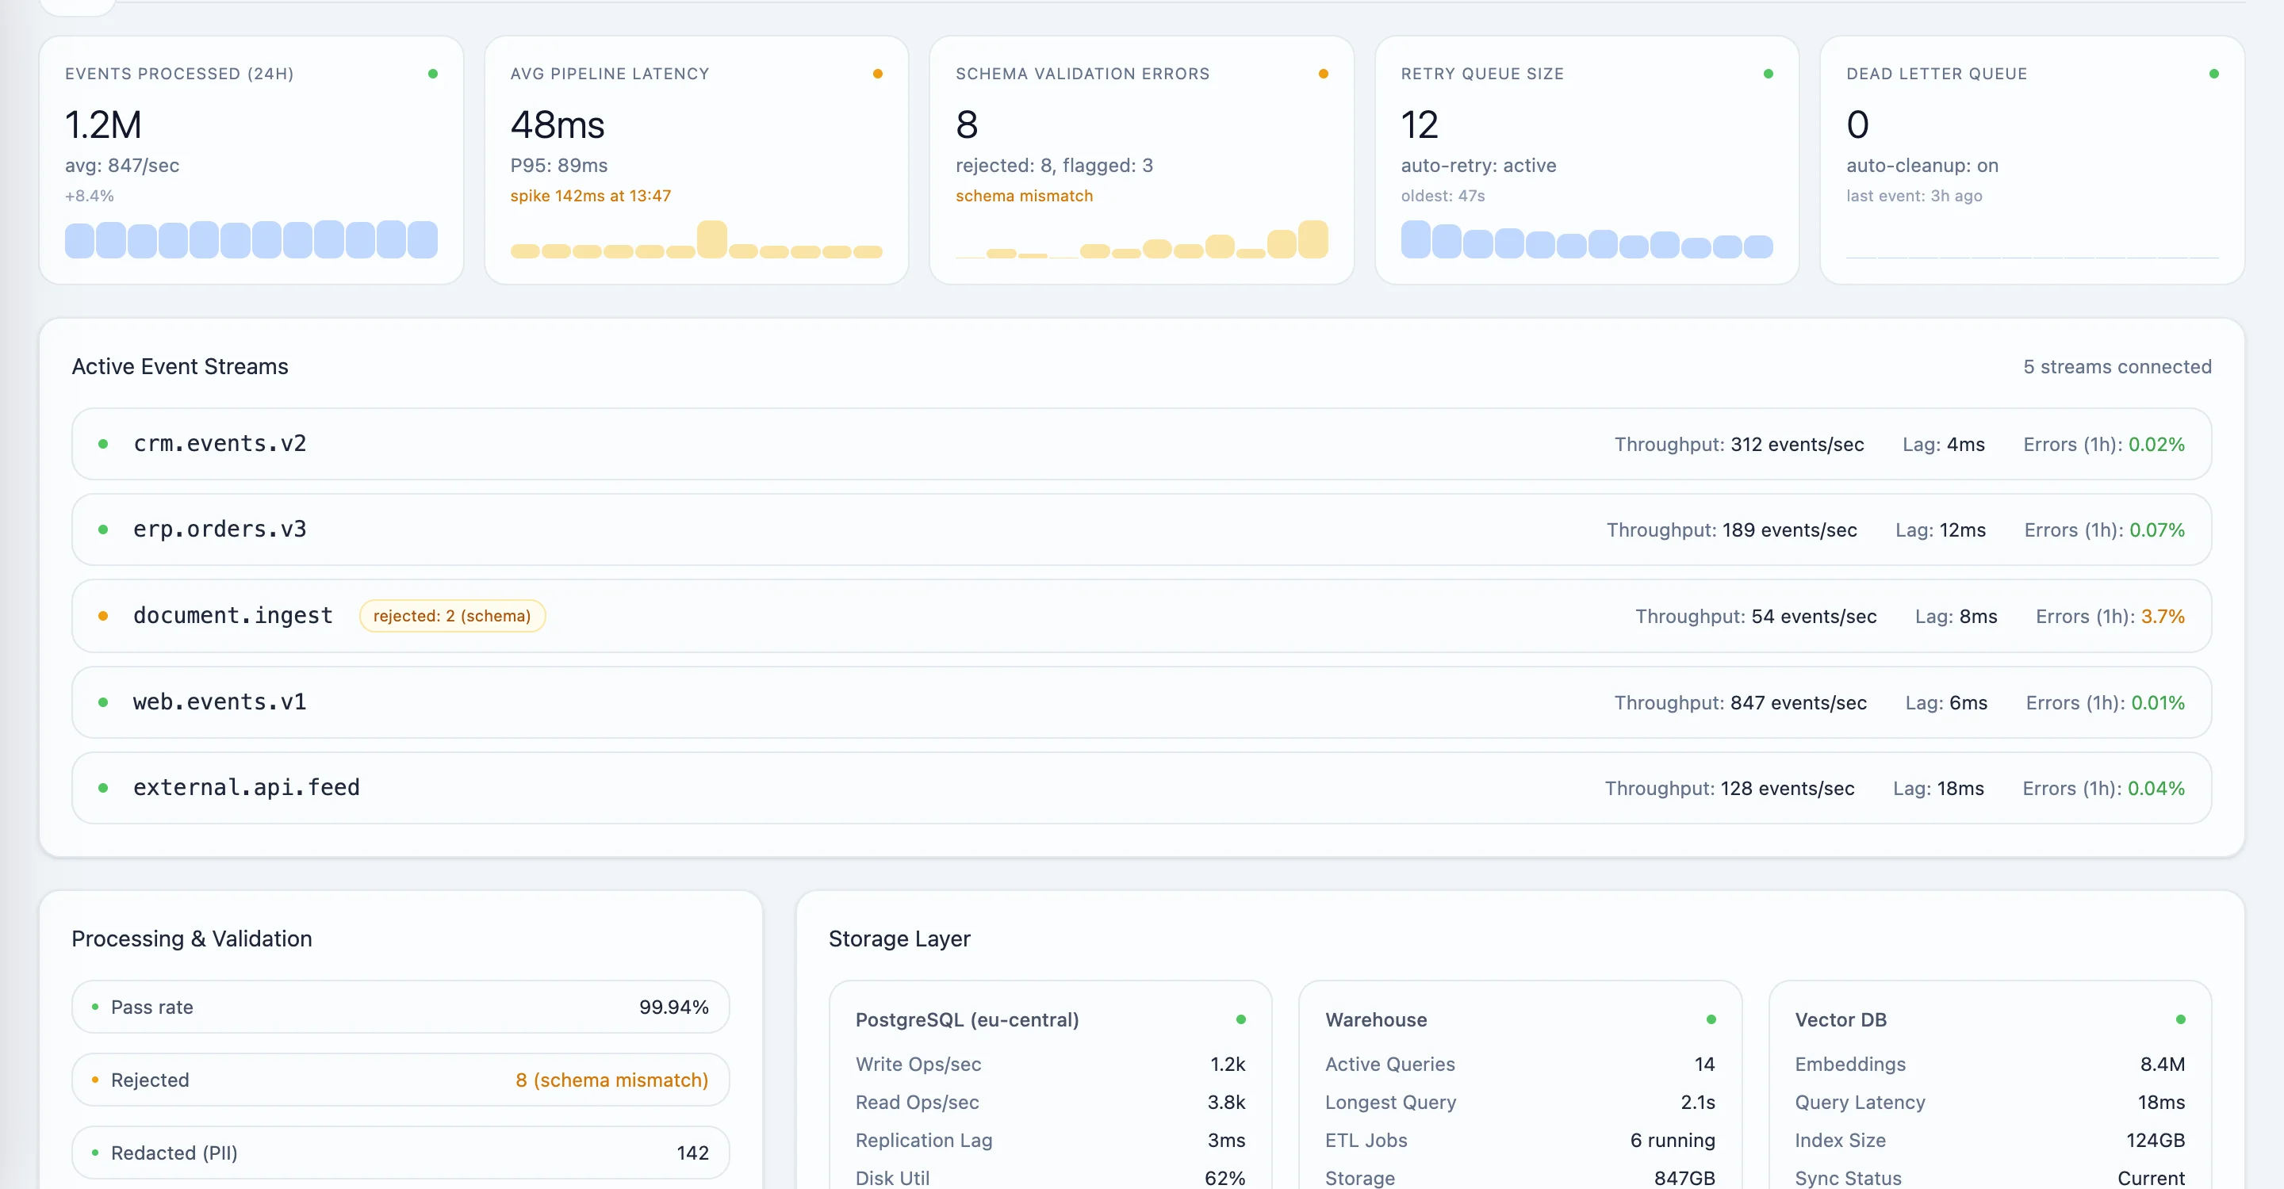Click the status dot on Events Processed card

(x=433, y=74)
